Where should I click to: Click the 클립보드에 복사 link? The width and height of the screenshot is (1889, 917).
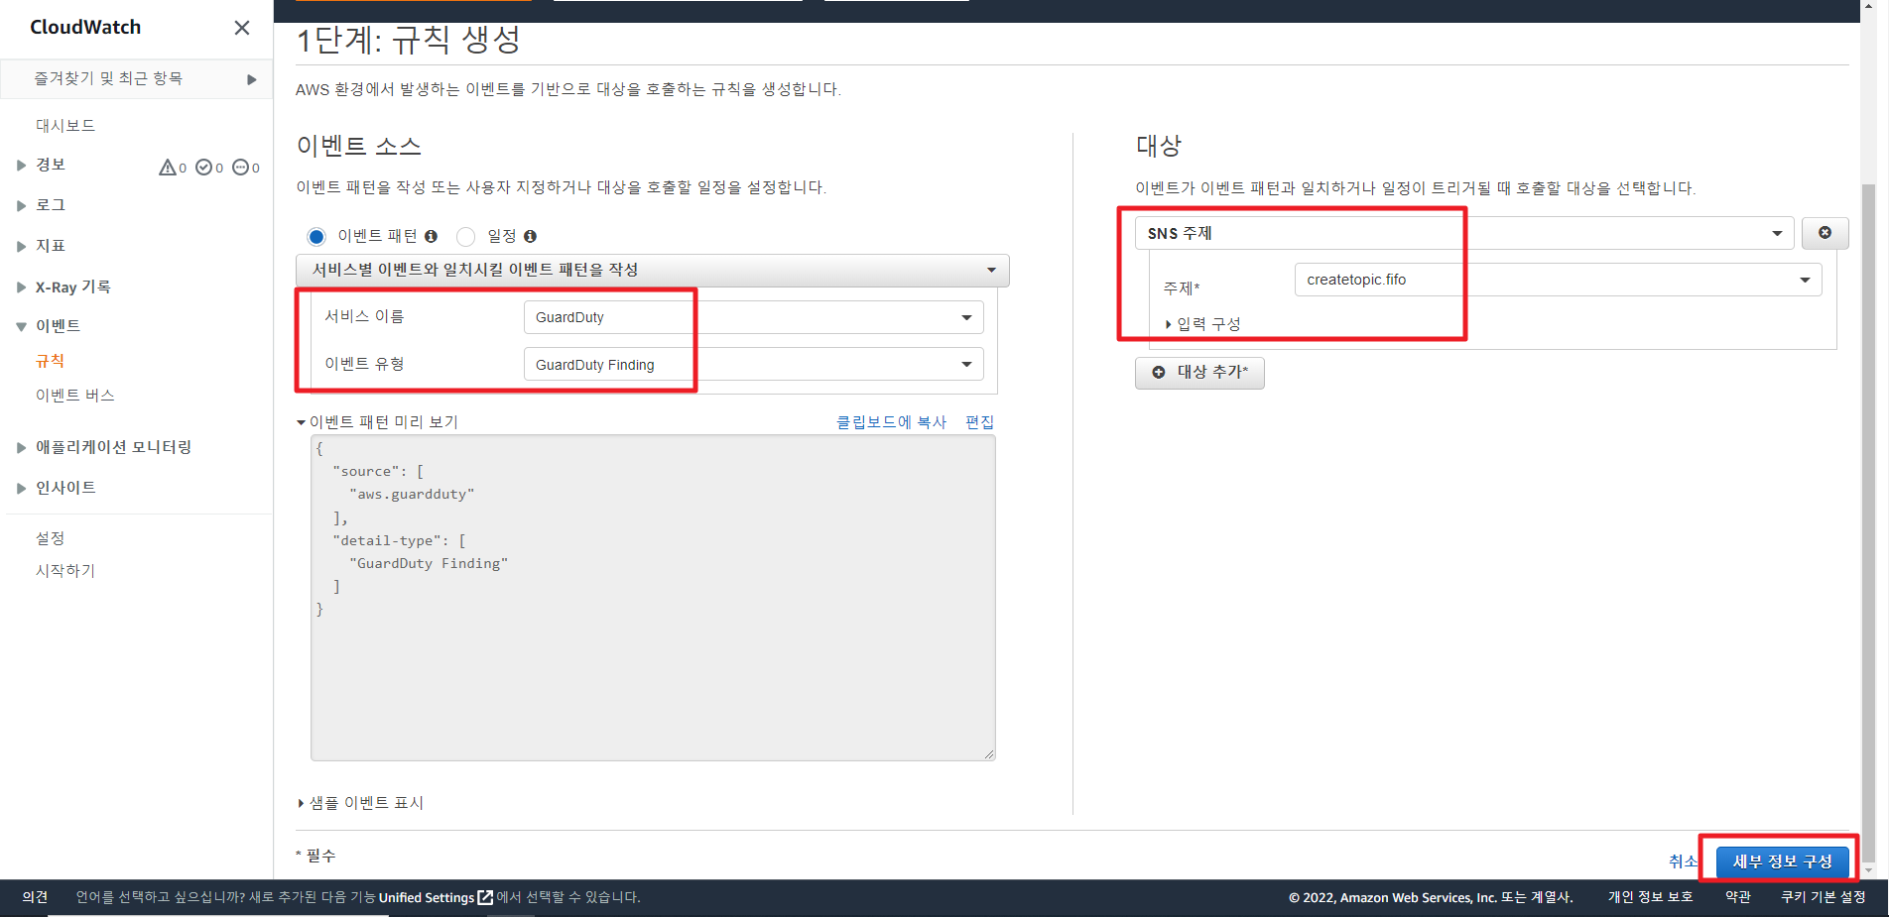pyautogui.click(x=891, y=422)
